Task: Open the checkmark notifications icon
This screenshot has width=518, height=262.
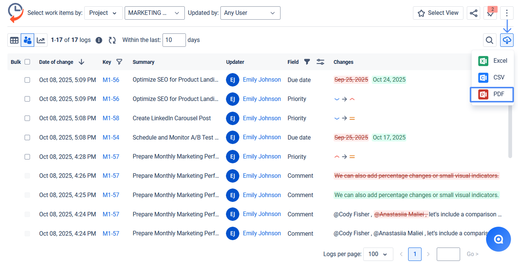Action: [x=490, y=13]
